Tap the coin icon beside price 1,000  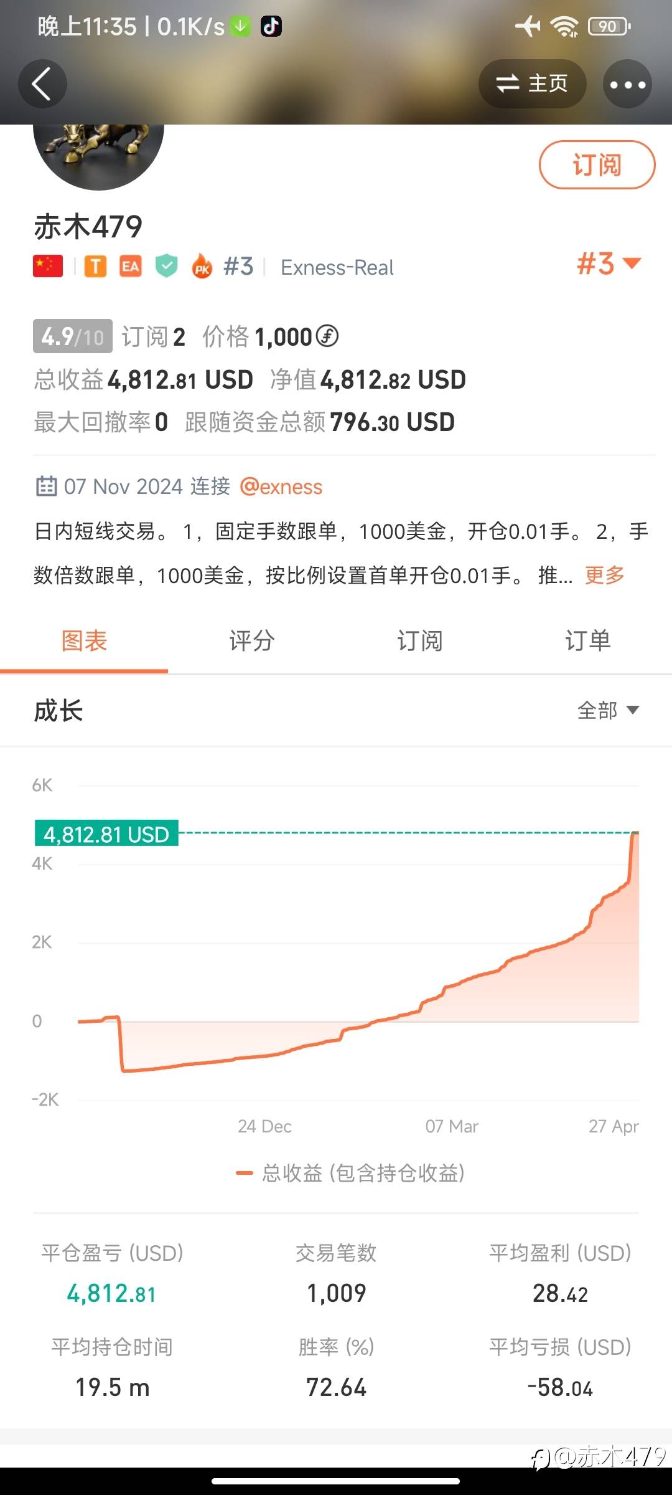(327, 336)
